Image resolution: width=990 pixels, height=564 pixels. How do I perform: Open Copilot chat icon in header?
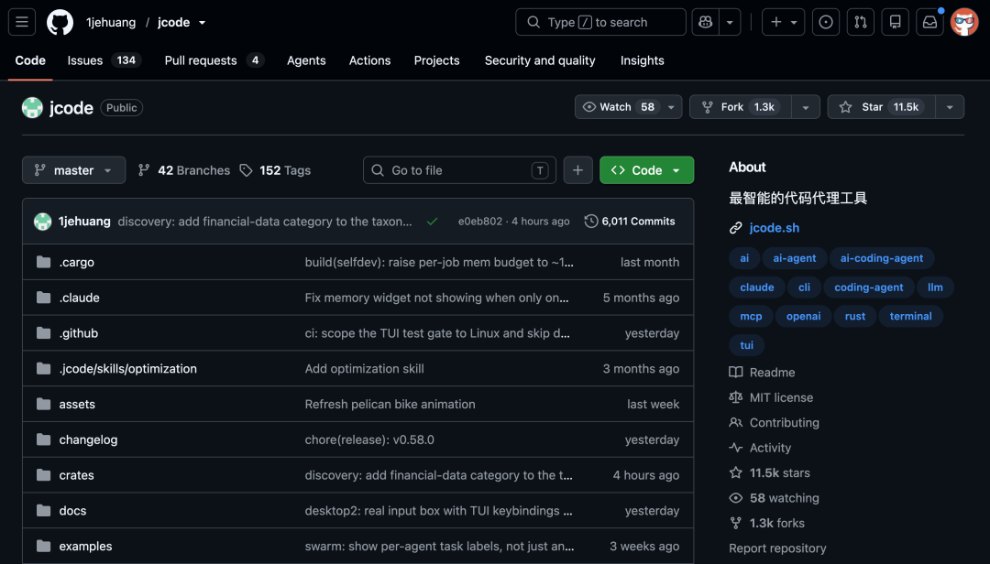[705, 22]
